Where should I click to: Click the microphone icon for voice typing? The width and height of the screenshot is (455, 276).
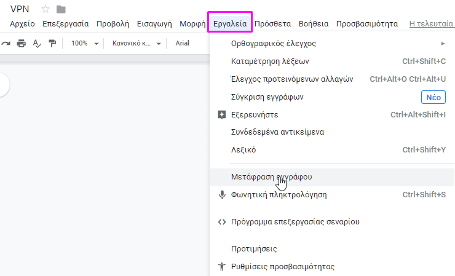222,195
